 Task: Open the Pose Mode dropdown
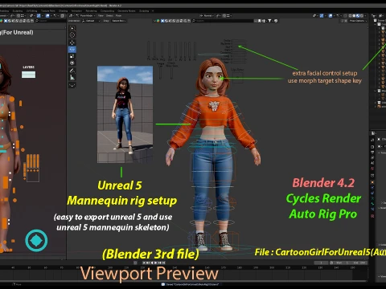tap(85, 16)
